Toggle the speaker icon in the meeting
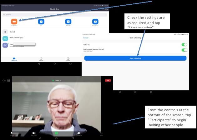 (x=4, y=81)
